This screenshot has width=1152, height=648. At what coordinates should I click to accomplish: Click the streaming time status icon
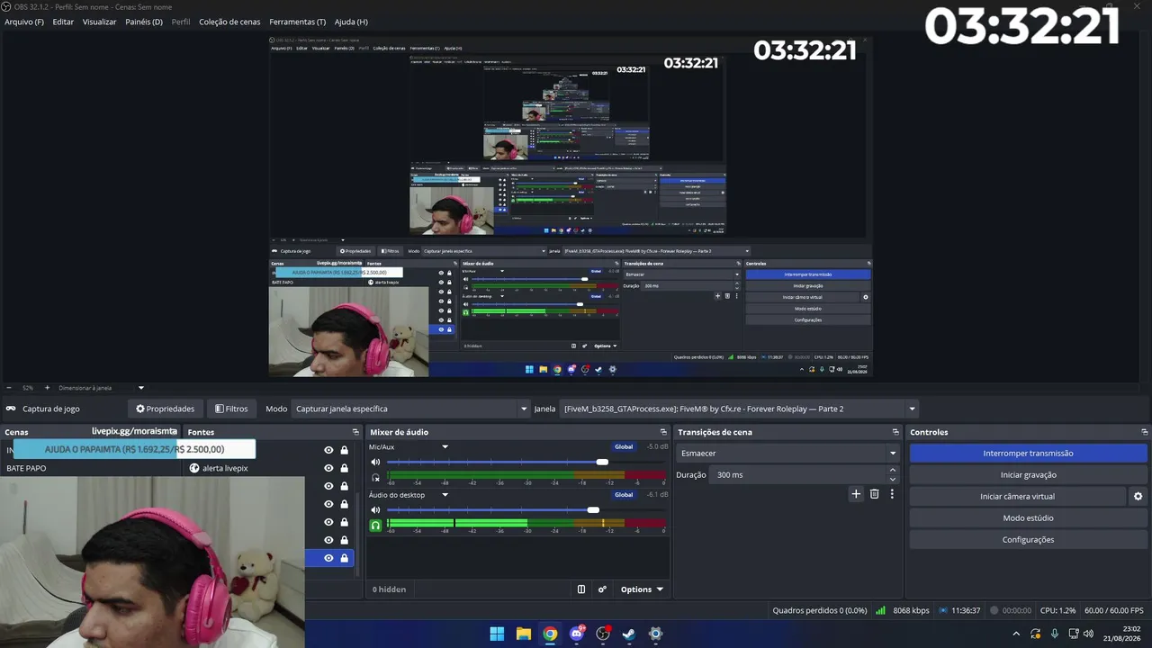[942, 610]
